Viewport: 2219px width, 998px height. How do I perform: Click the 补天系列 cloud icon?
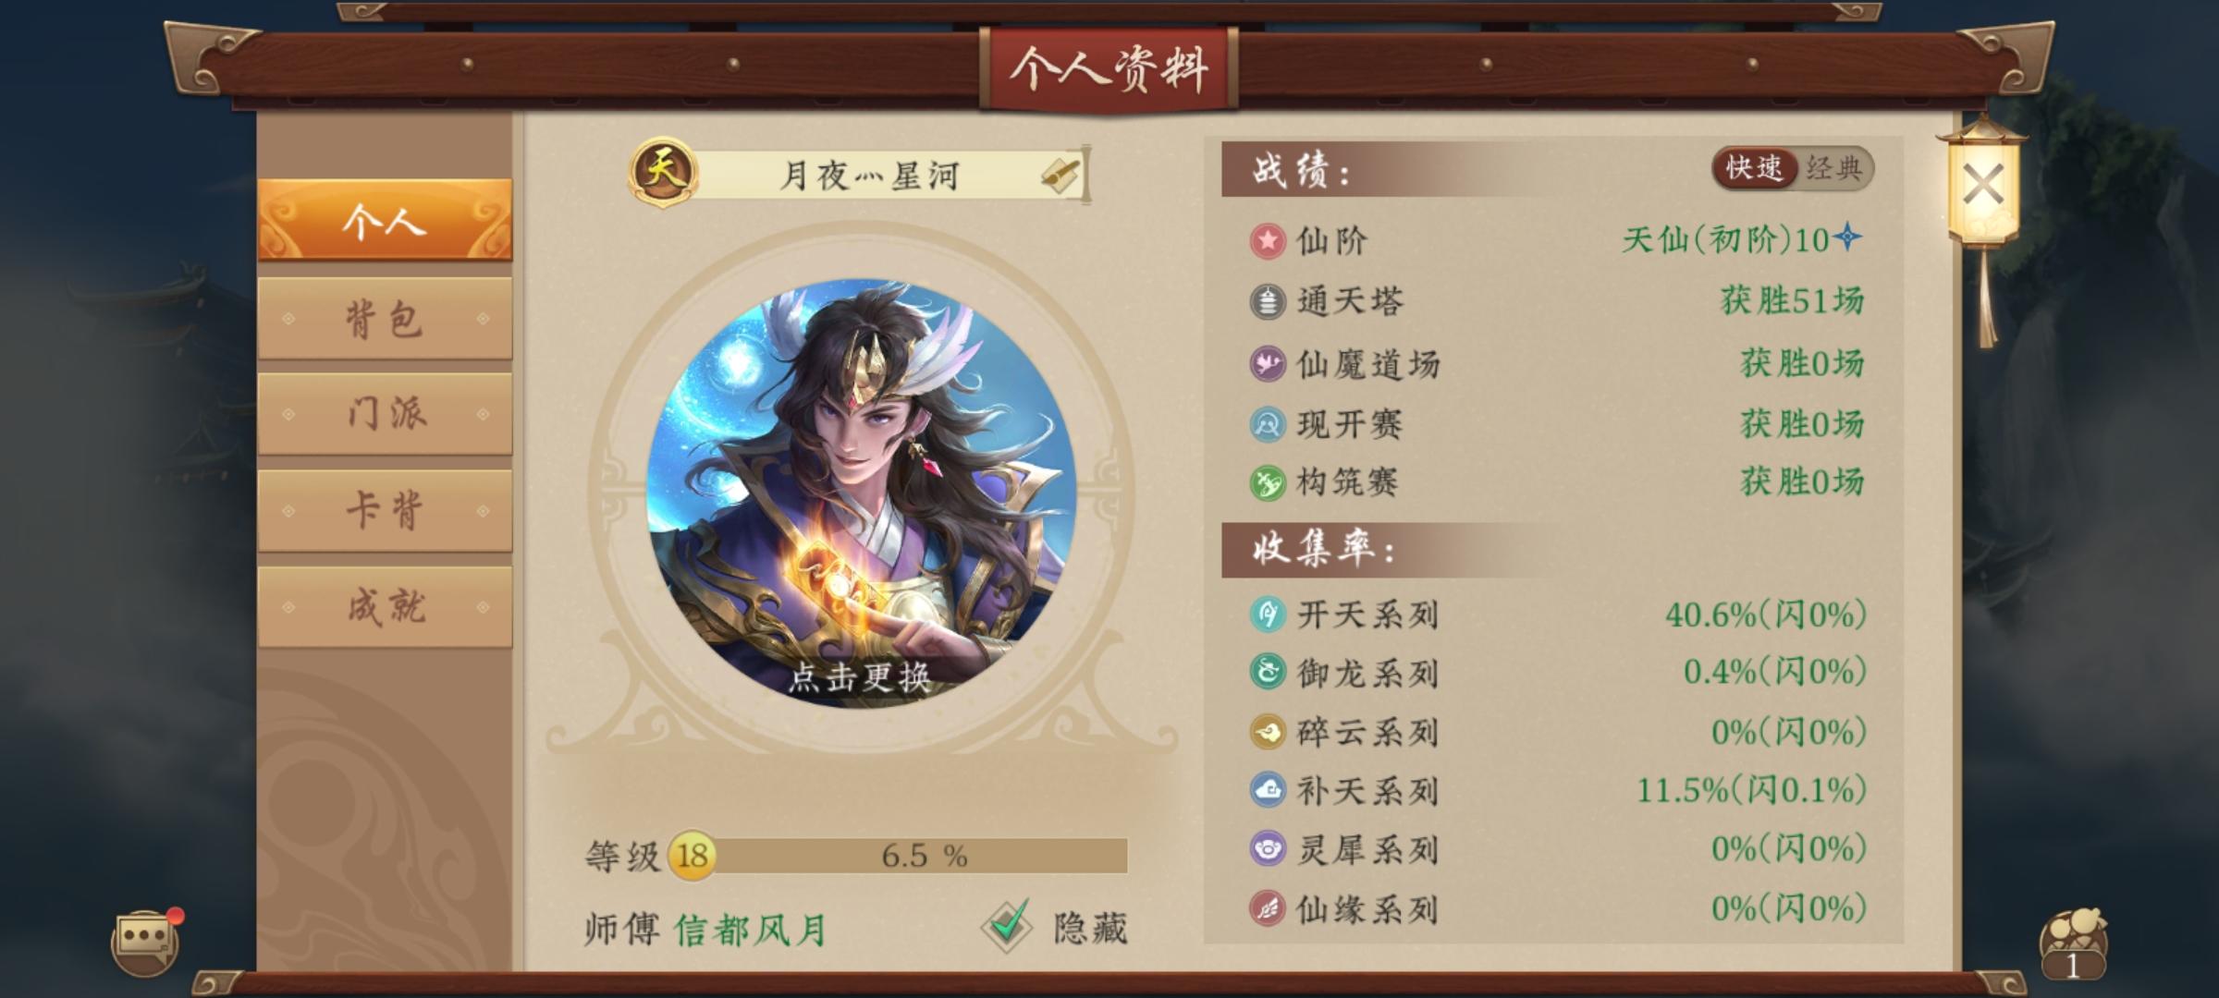click(1267, 790)
